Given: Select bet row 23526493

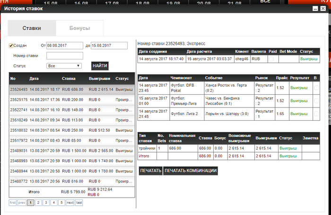Looking at the screenshot, I should (x=72, y=90).
